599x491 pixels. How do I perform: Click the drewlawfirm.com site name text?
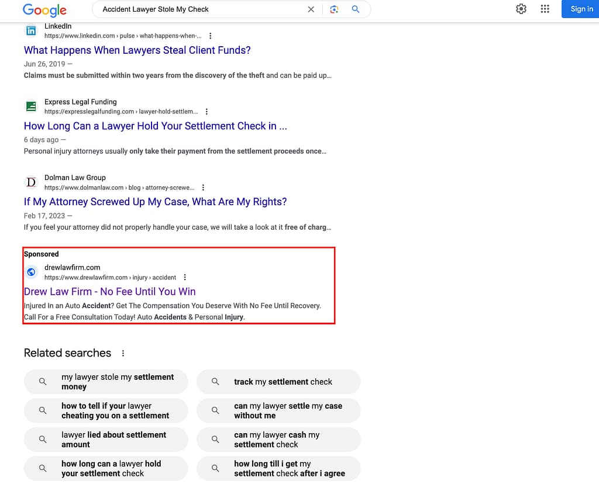(x=72, y=267)
